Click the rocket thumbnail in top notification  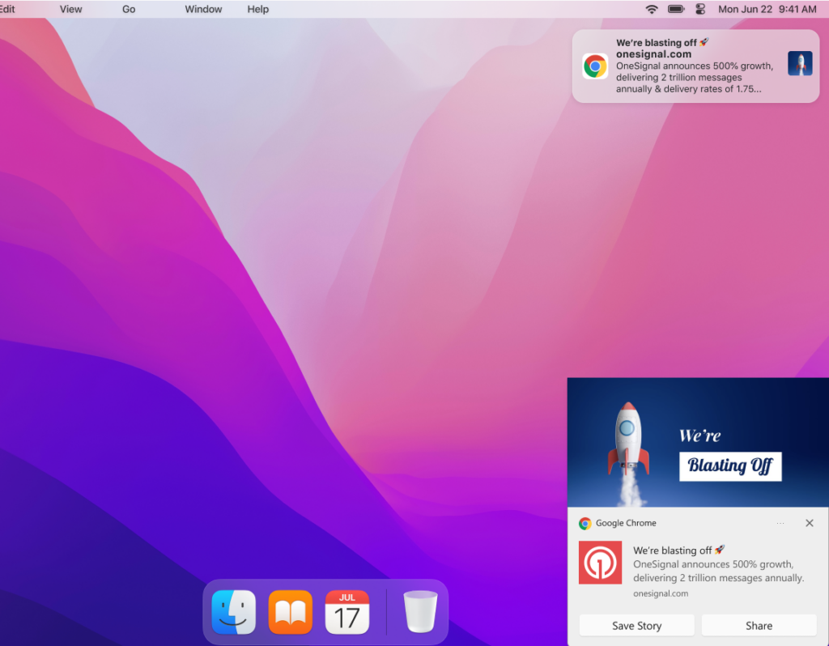tap(800, 63)
